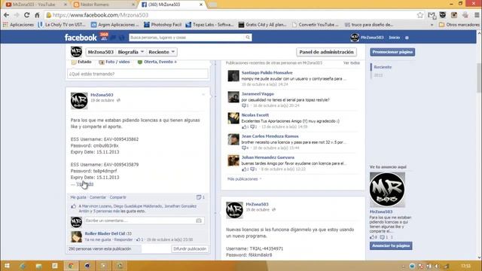Open Panel de administración
482x271 pixels.
326,52
